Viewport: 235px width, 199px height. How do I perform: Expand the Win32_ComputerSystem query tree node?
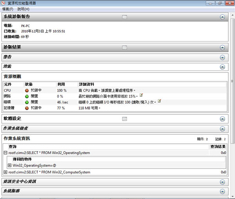point(5,172)
